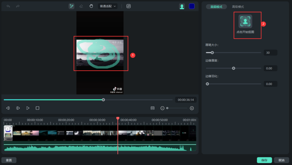Image resolution: width=292 pixels, height=165 pixels.
Task: Toggle the loop/swap preview button
Action: pyautogui.click(x=128, y=6)
